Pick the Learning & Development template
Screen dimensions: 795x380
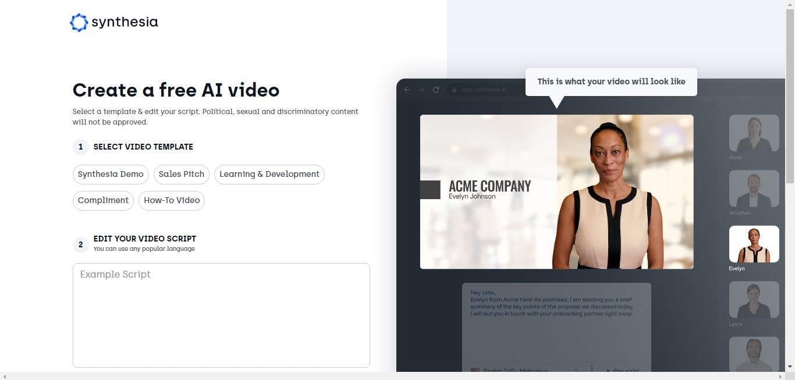point(269,174)
